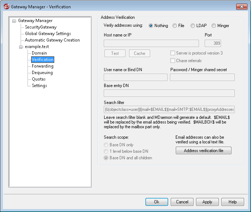Collapse the example.test tree node
Image resolution: width=251 pixels, height=212 pixels.
click(21, 47)
